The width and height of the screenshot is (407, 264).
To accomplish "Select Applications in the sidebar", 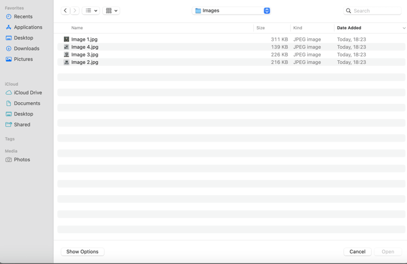I will point(28,27).
